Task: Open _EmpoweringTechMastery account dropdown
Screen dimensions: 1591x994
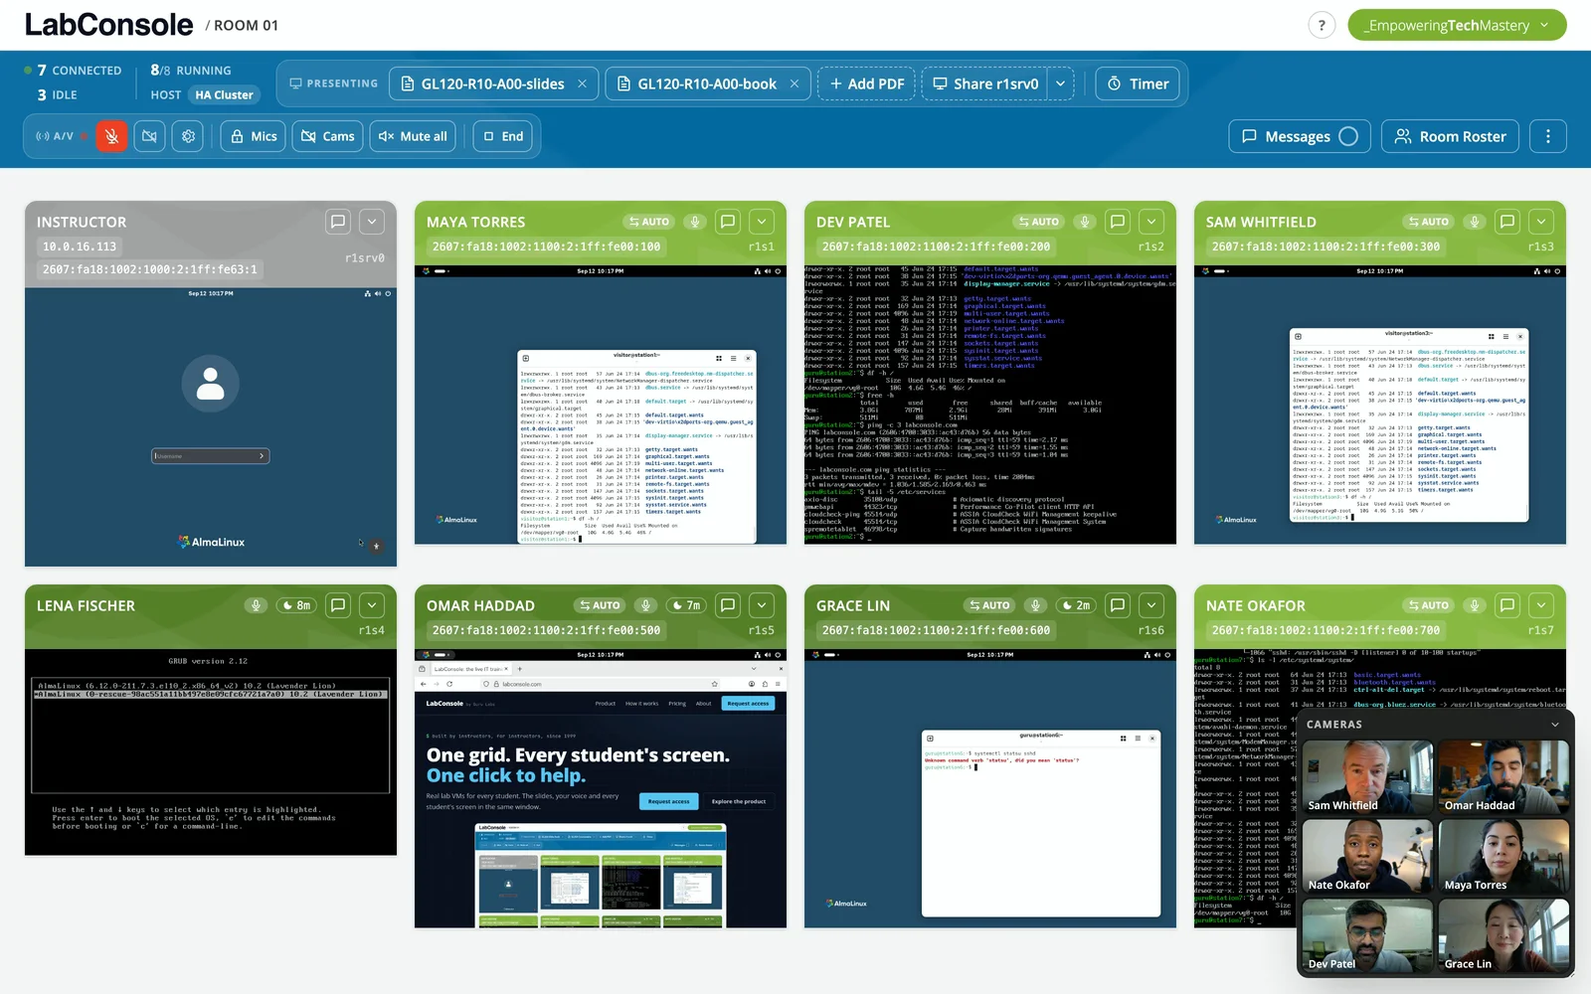Action: (1457, 26)
